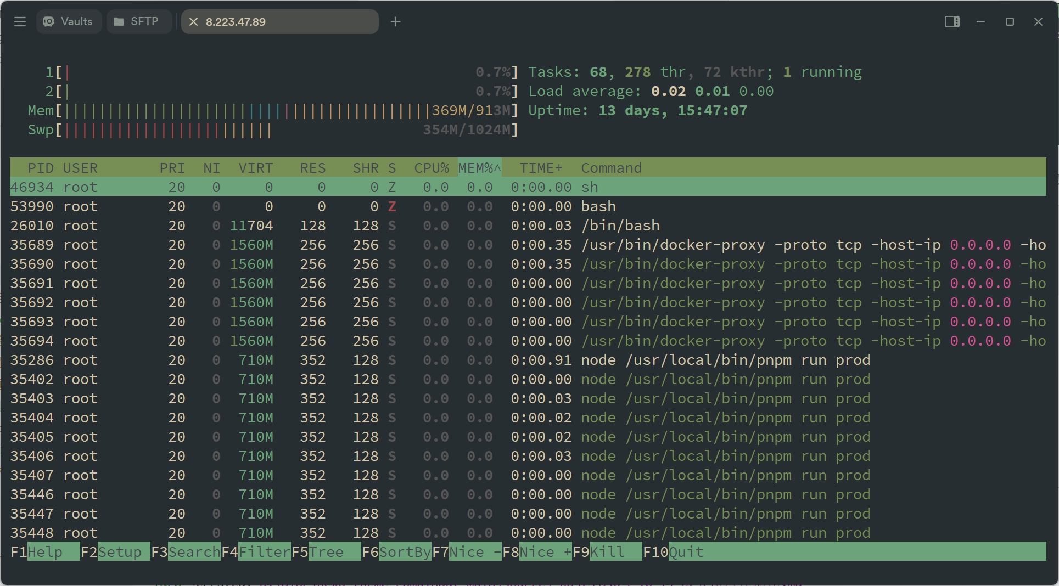Select docker-proxy process row 35692

pos(528,302)
